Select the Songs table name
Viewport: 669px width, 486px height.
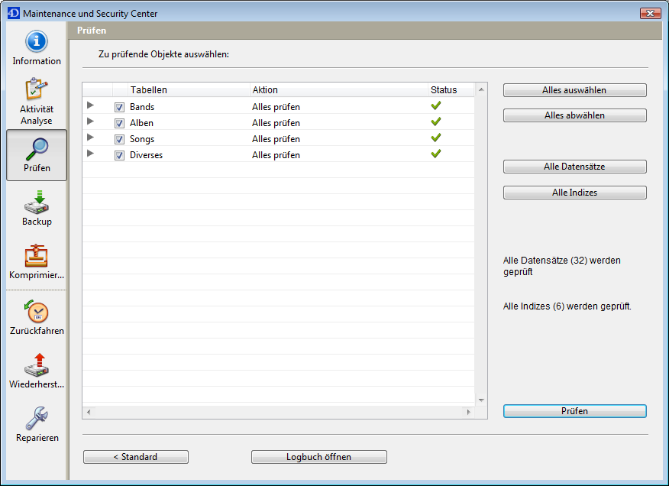(142, 139)
